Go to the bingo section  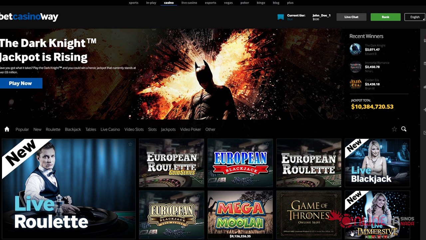pyautogui.click(x=261, y=3)
